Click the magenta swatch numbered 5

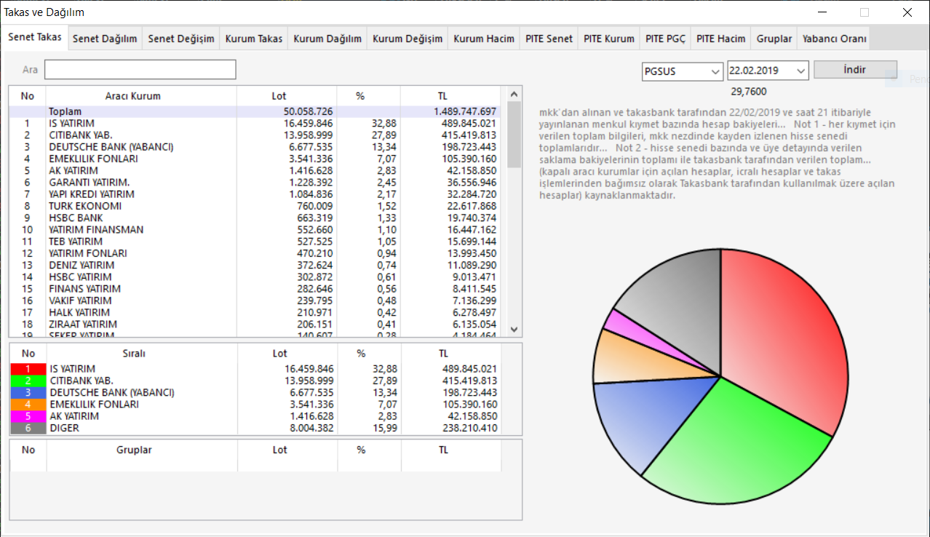(28, 416)
